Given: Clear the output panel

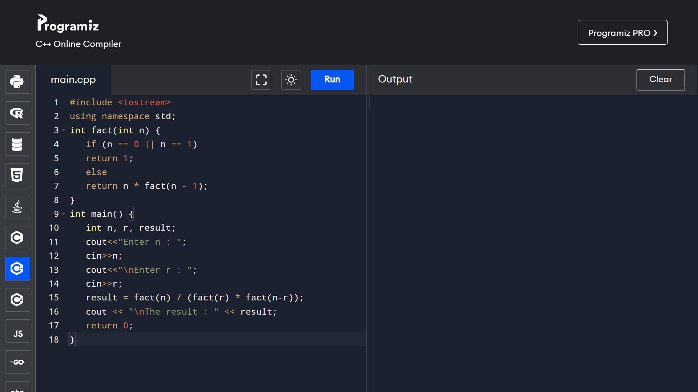Looking at the screenshot, I should [661, 80].
